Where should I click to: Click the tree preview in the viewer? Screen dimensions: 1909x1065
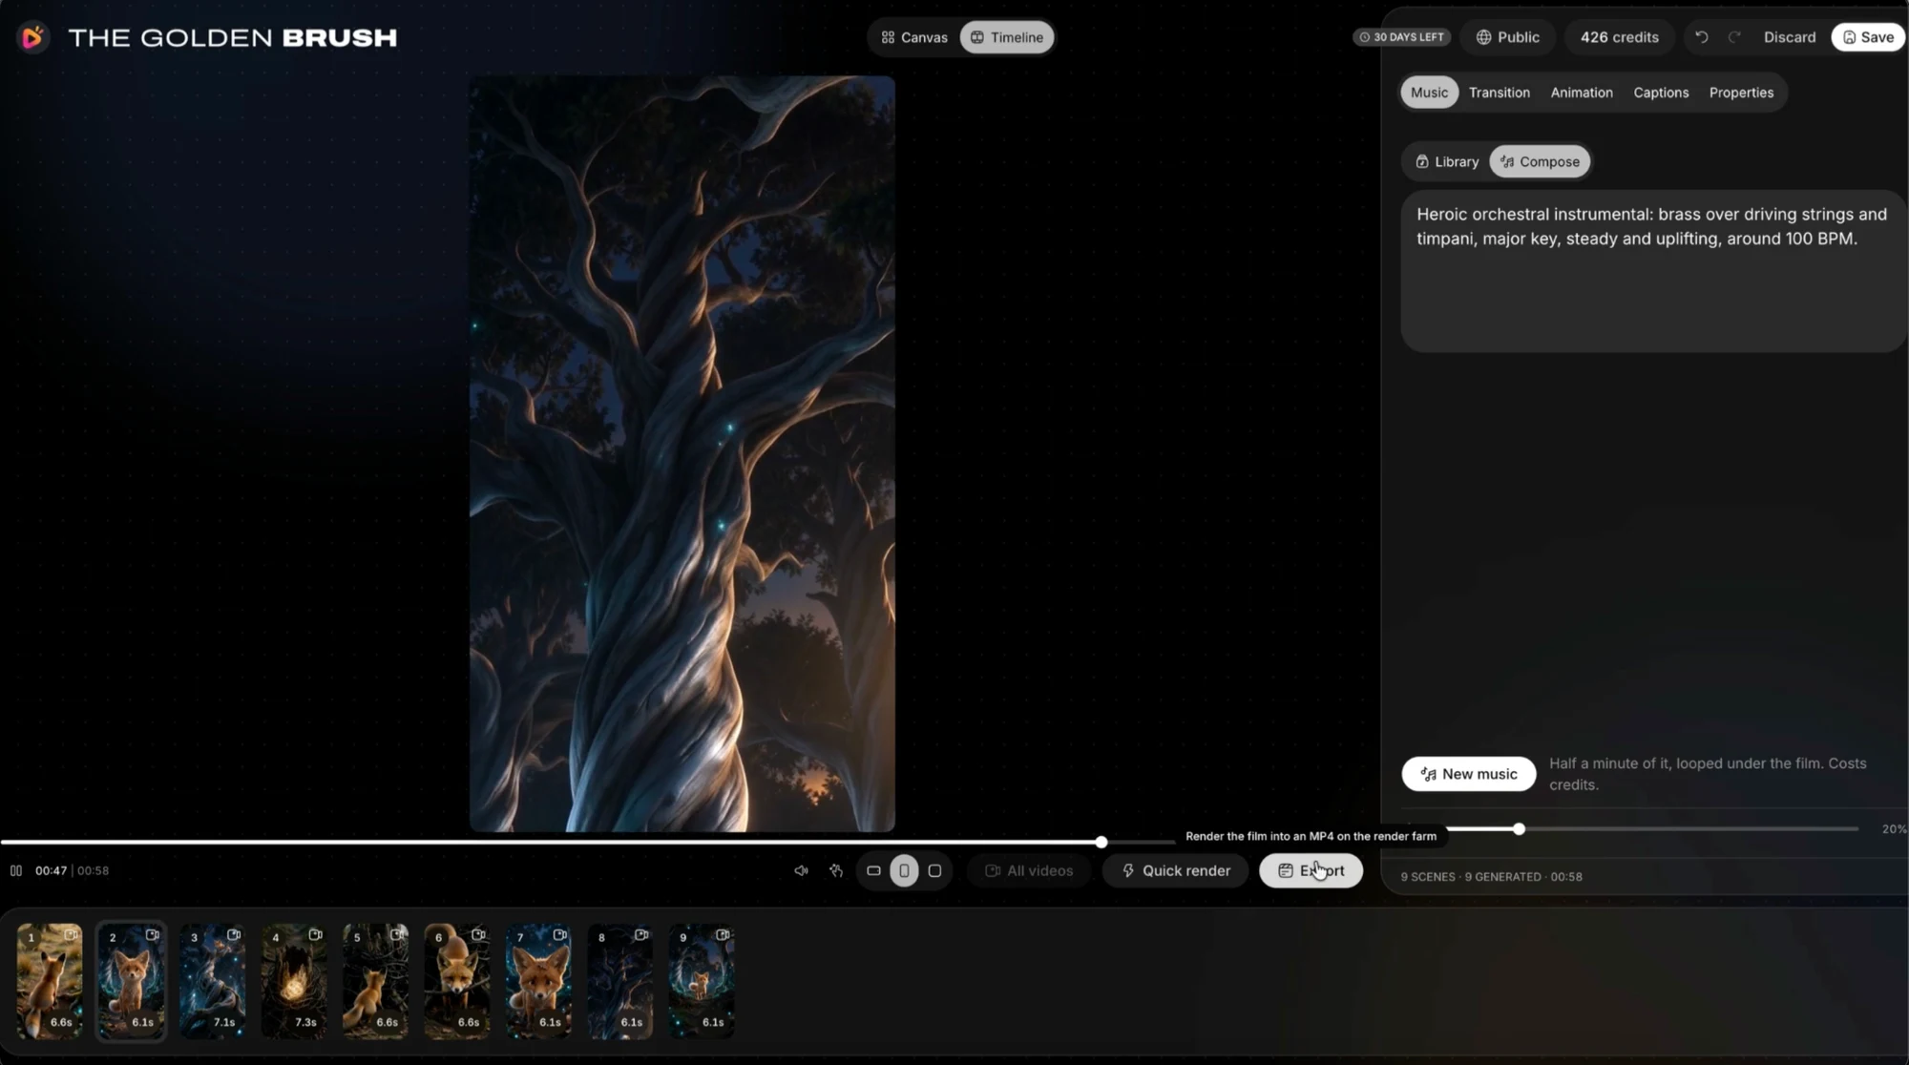pos(682,454)
